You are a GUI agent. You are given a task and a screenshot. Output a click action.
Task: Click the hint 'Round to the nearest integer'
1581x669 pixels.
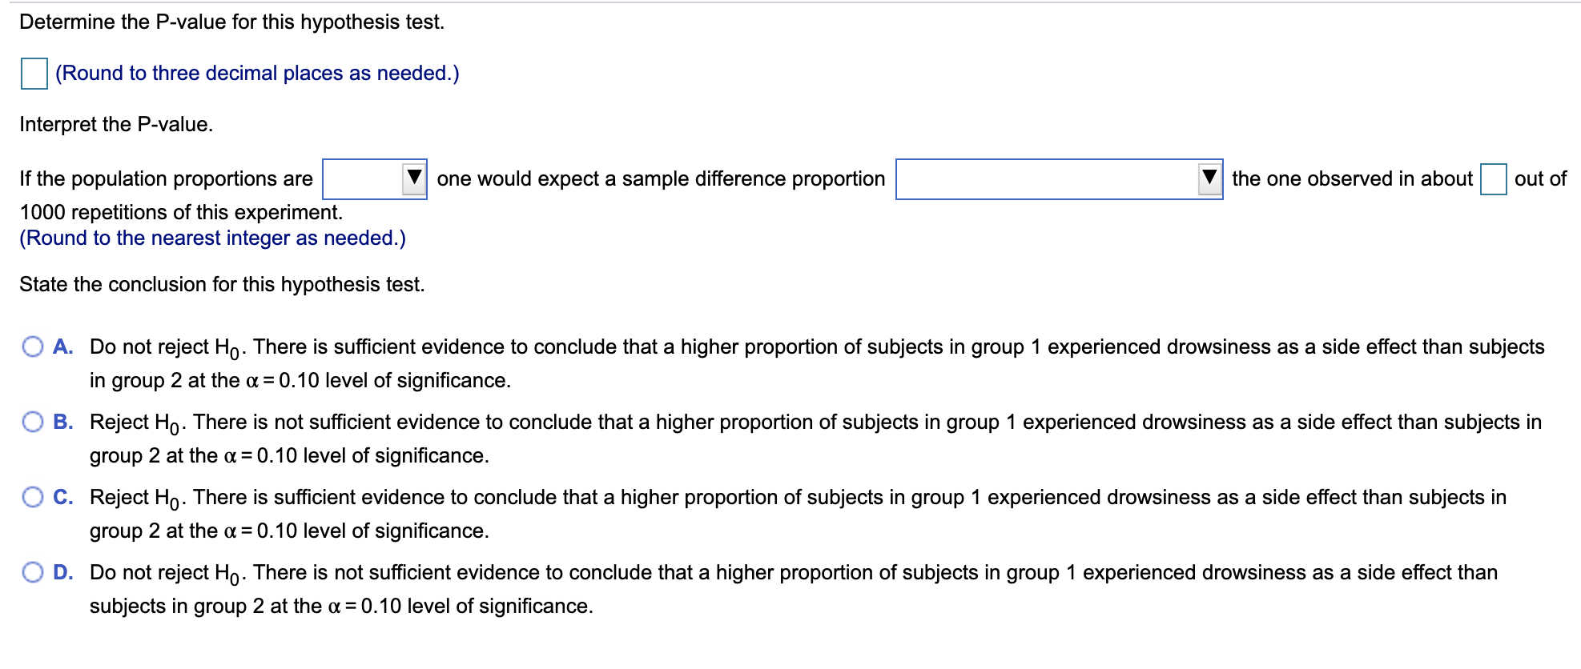tap(213, 238)
